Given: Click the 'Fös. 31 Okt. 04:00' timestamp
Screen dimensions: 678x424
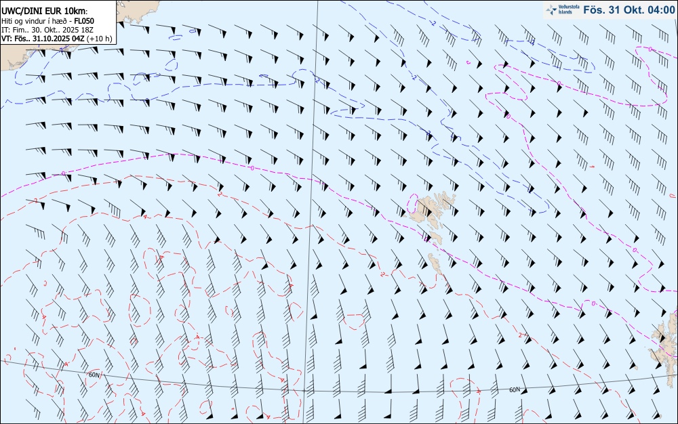Looking at the screenshot, I should point(629,9).
